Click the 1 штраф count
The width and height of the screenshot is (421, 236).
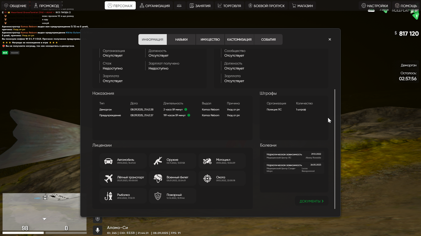(x=301, y=109)
